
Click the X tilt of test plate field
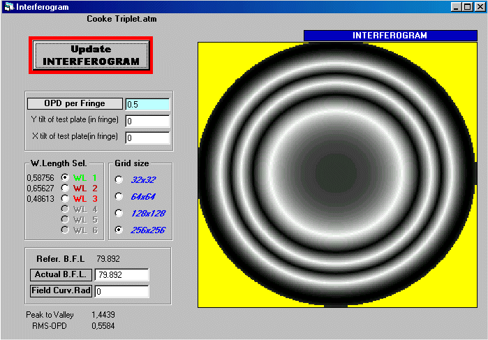click(147, 138)
